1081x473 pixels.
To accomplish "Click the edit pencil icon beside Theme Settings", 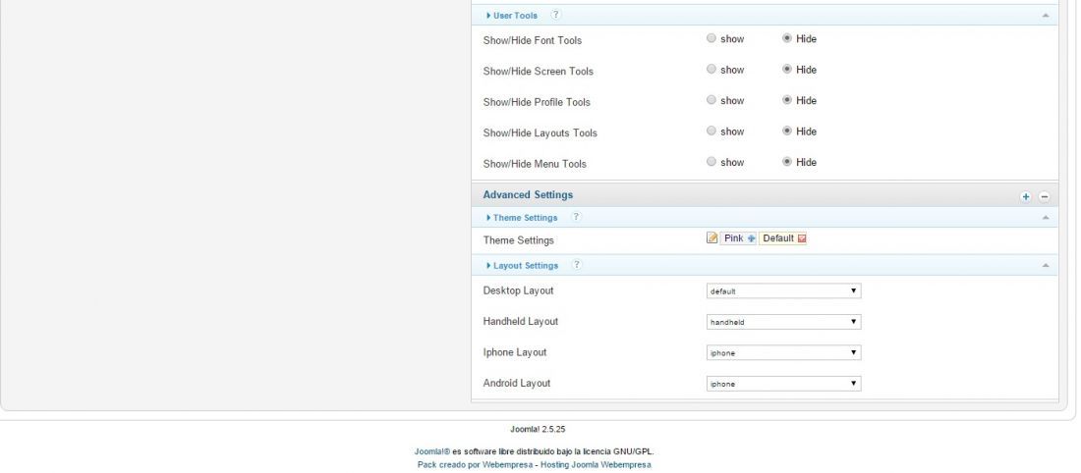I will tap(712, 238).
